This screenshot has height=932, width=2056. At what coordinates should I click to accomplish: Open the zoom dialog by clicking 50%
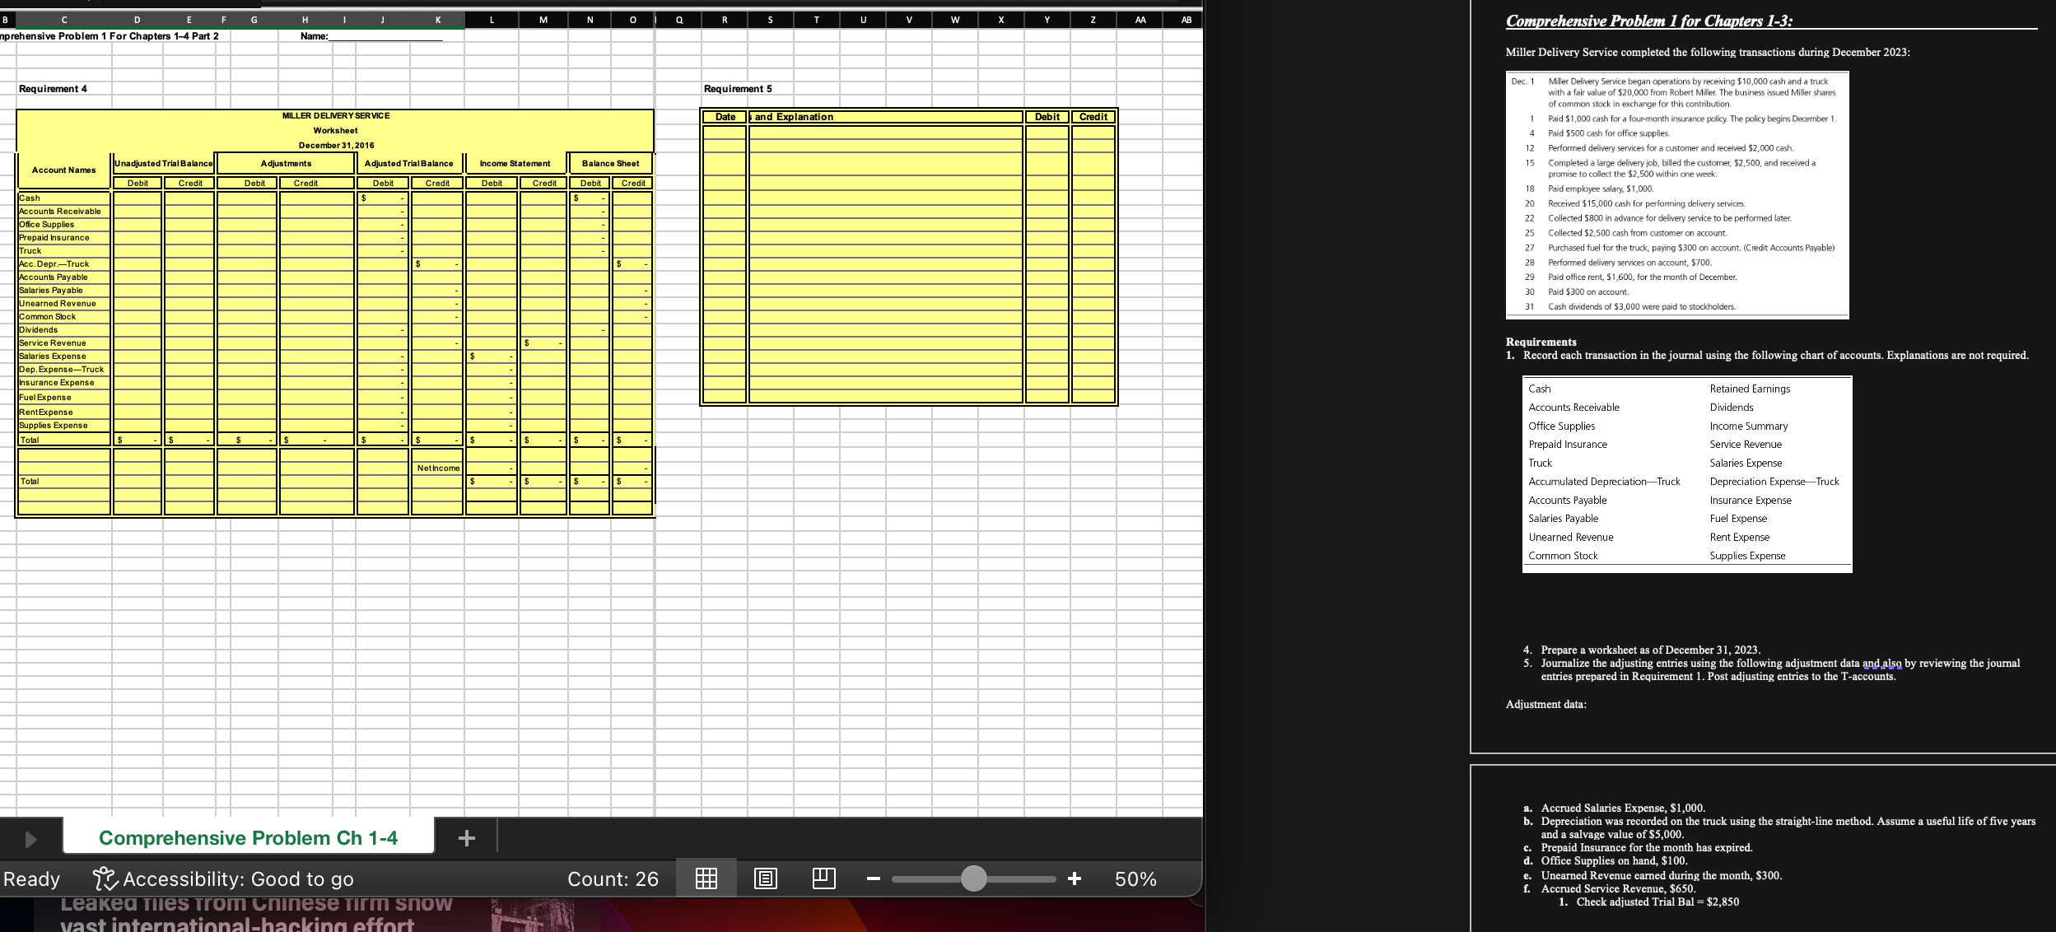(x=1136, y=878)
